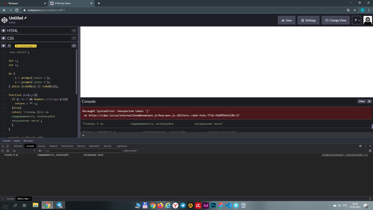The height and width of the screenshot is (210, 373).
Task: Save the pen
Action: 286,20
